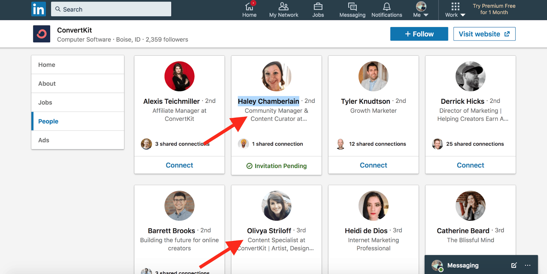
Task: Click the text 'Internet Marketing Professional'
Action: pyautogui.click(x=373, y=244)
